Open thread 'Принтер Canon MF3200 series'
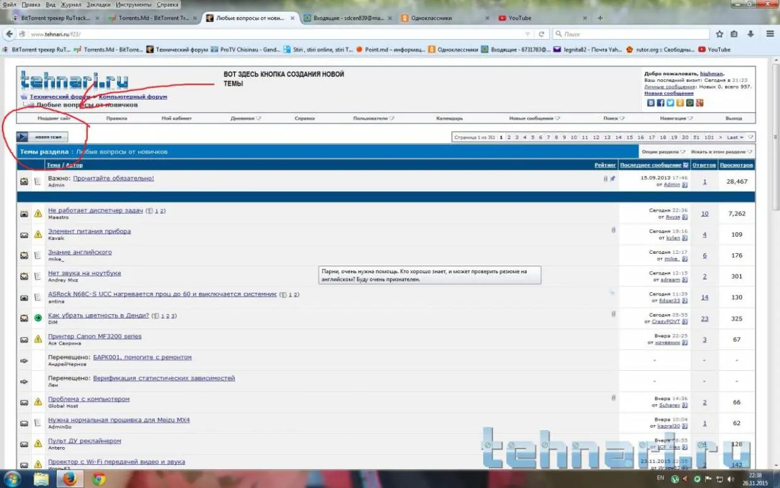 pos(95,336)
